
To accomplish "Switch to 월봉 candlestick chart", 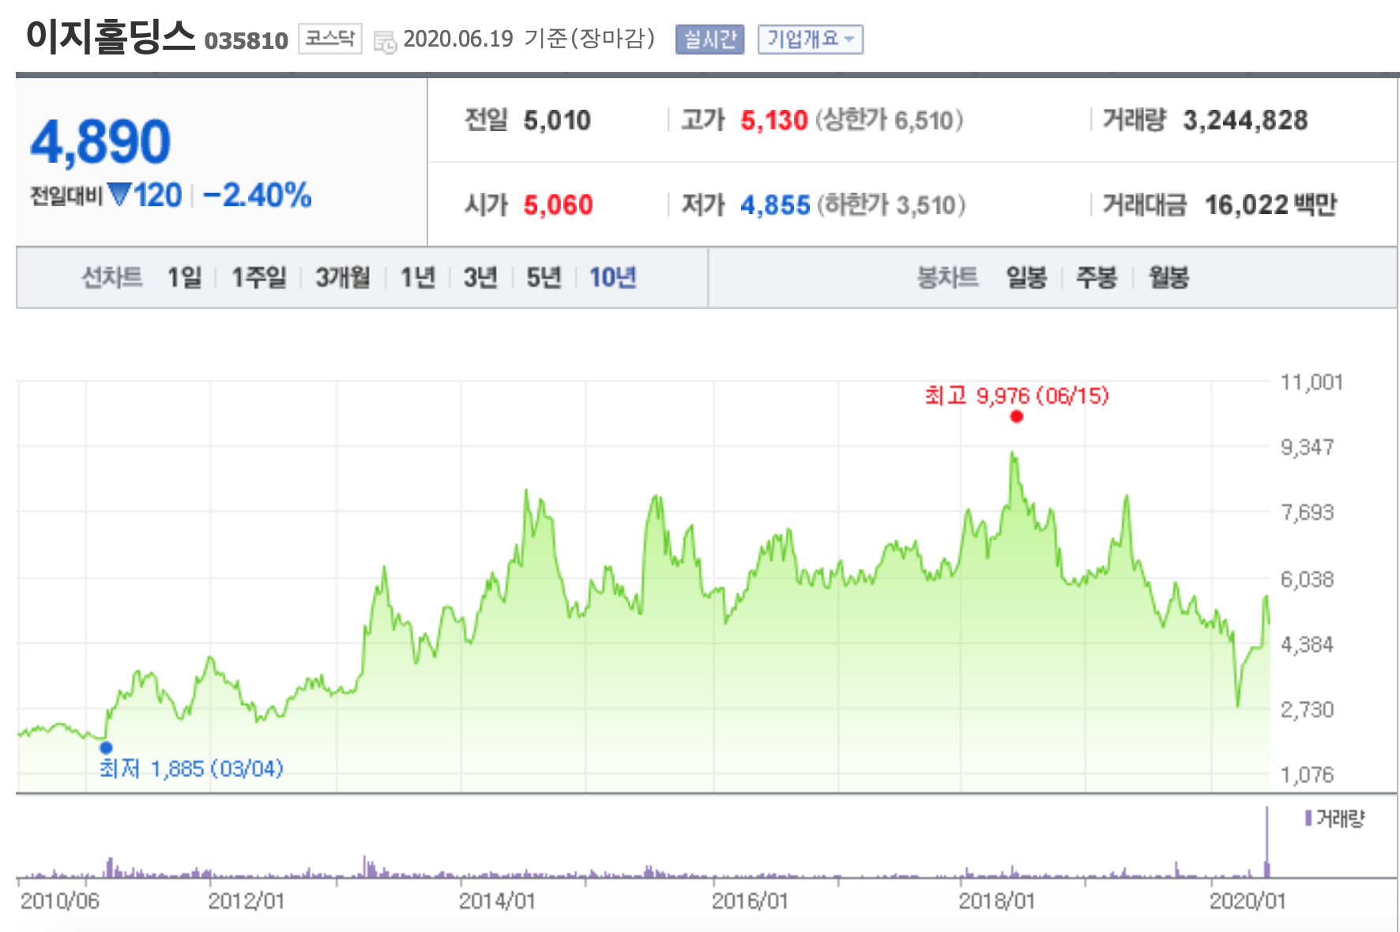I will (x=1169, y=277).
